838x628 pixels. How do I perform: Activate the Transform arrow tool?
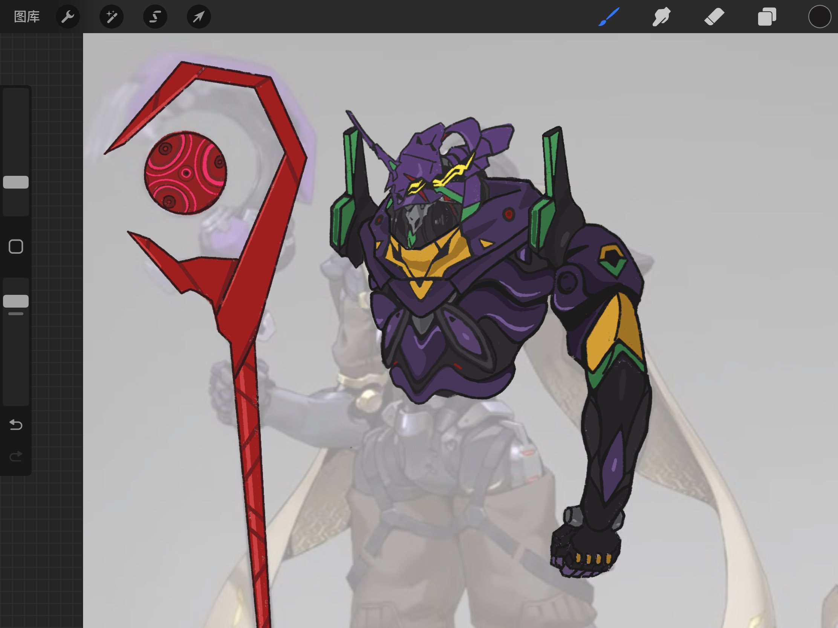(x=199, y=17)
